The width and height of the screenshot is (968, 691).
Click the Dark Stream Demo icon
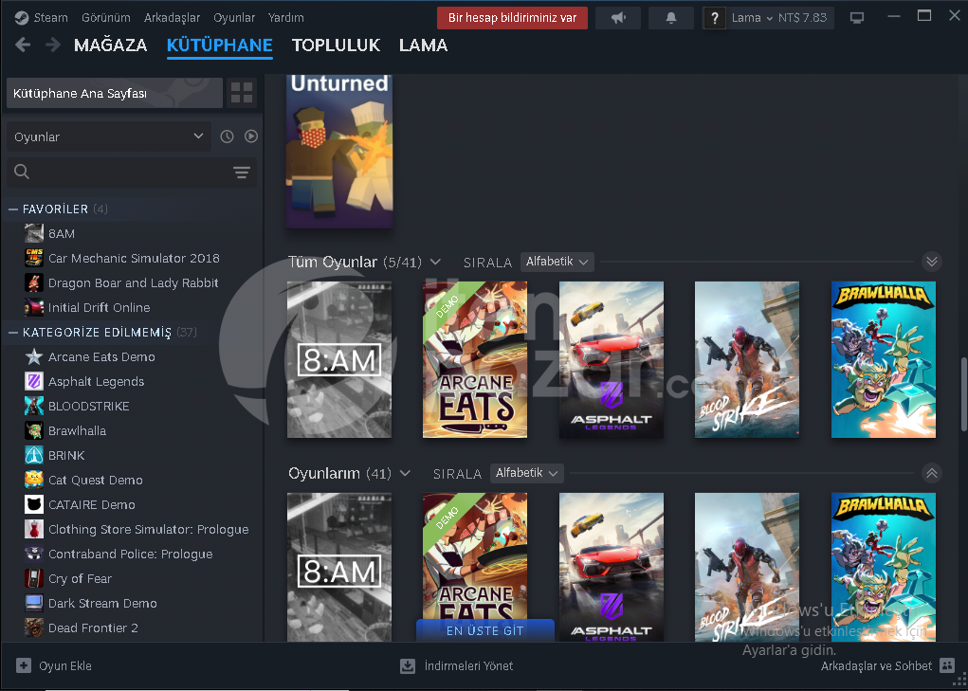[x=34, y=604]
